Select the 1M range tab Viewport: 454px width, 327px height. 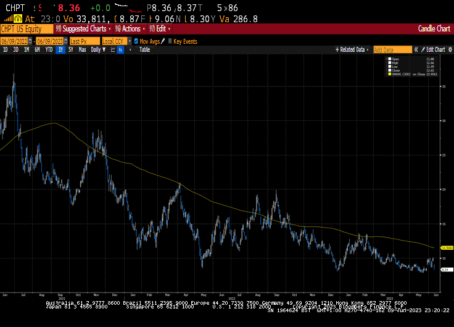[27, 50]
